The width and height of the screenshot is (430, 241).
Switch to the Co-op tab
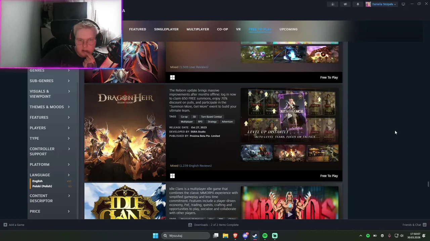click(x=222, y=29)
